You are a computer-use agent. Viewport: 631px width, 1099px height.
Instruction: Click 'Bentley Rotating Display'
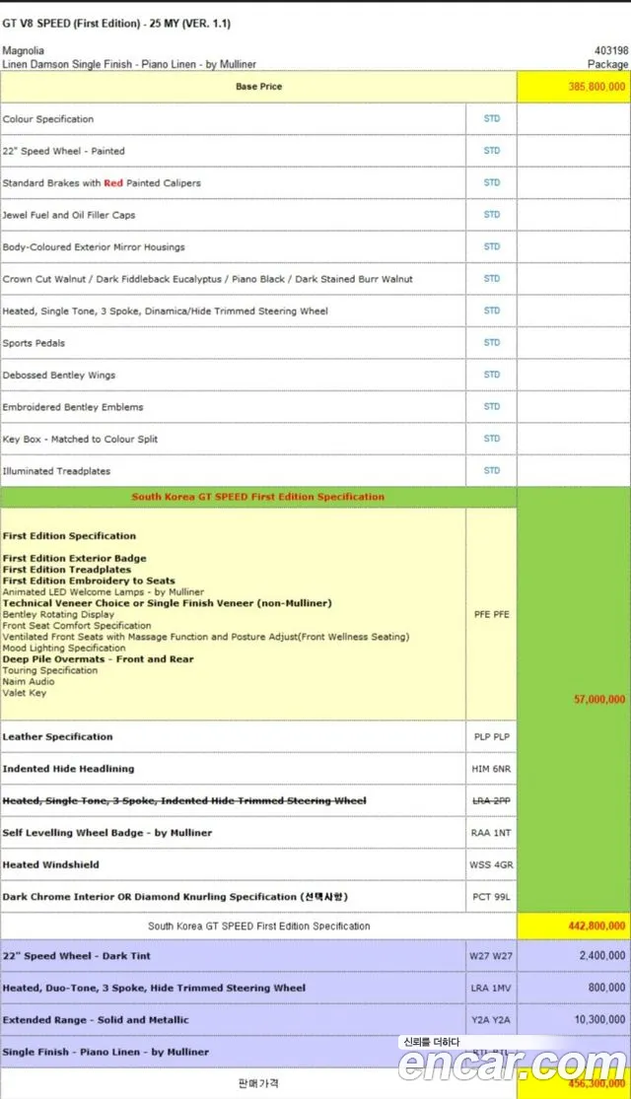click(58, 615)
